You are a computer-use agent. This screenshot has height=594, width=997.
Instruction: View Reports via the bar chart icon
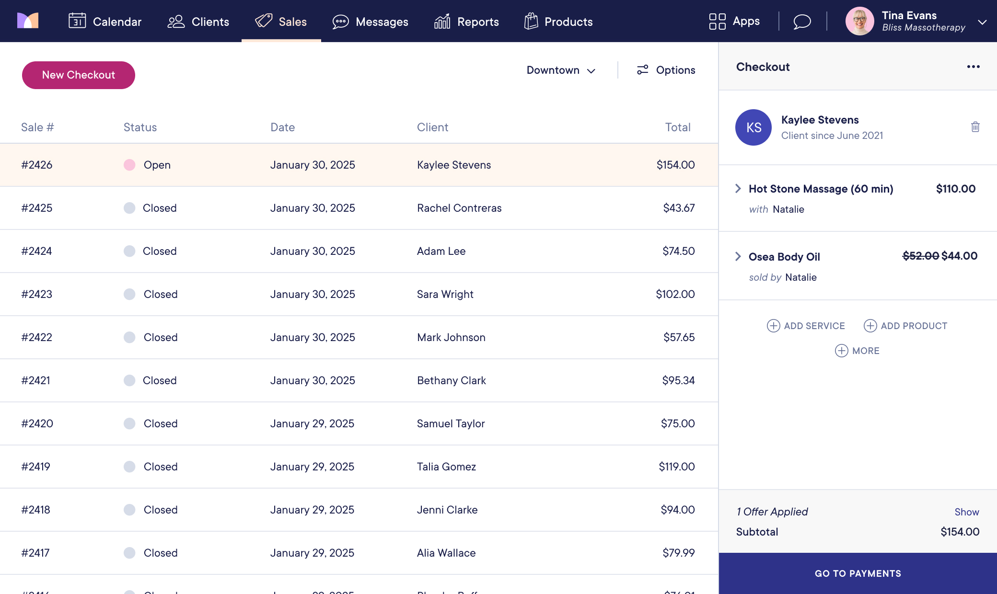click(441, 21)
